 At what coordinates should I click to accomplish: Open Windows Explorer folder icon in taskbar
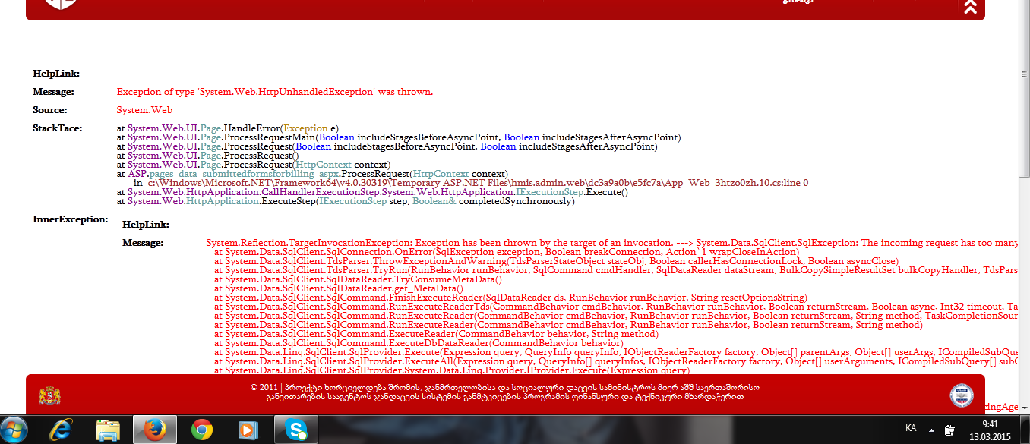pos(108,430)
